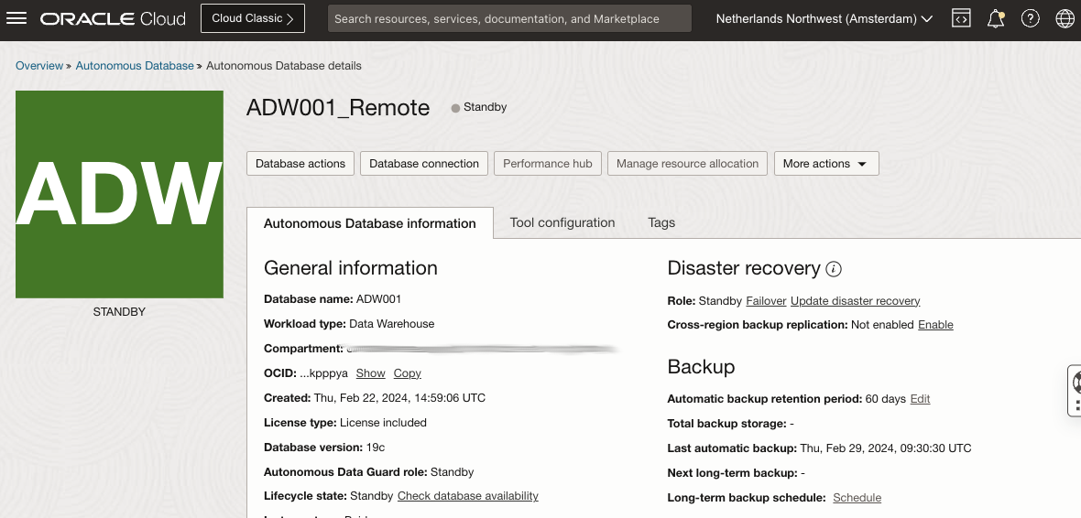Click Manage resource allocation button
The height and width of the screenshot is (518, 1081).
687,163
